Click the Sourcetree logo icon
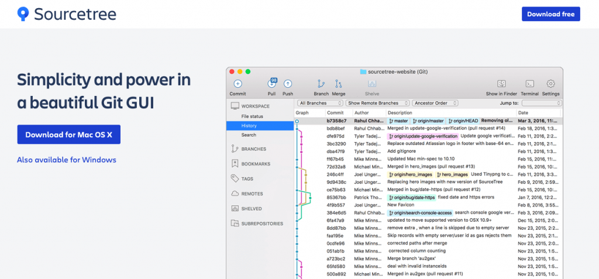Screen dimensions: 599x279 23,14
